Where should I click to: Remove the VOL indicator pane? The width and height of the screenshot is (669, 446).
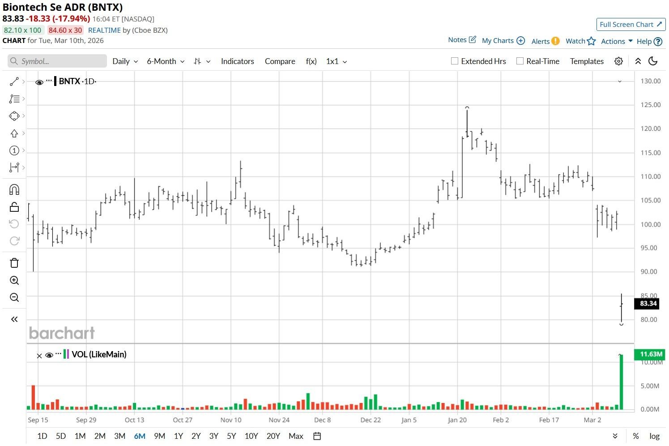[39, 356]
